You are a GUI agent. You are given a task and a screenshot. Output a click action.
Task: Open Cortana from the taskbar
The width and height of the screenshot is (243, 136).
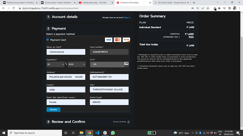66,133
